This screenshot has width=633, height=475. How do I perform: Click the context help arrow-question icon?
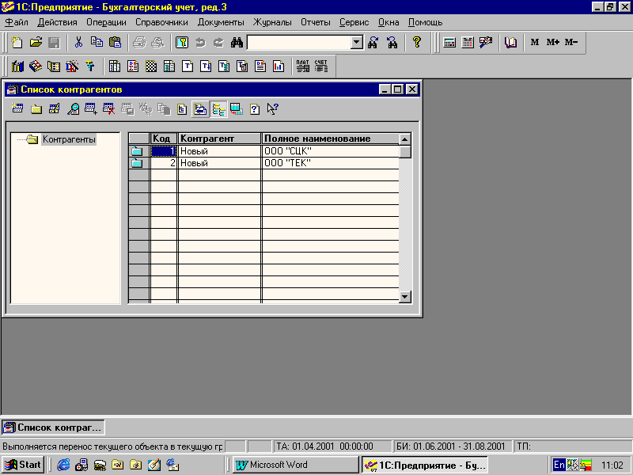point(273,109)
